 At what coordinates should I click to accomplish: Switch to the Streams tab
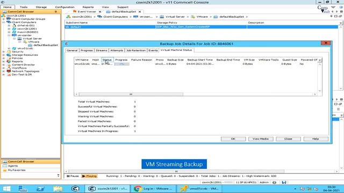(102, 50)
